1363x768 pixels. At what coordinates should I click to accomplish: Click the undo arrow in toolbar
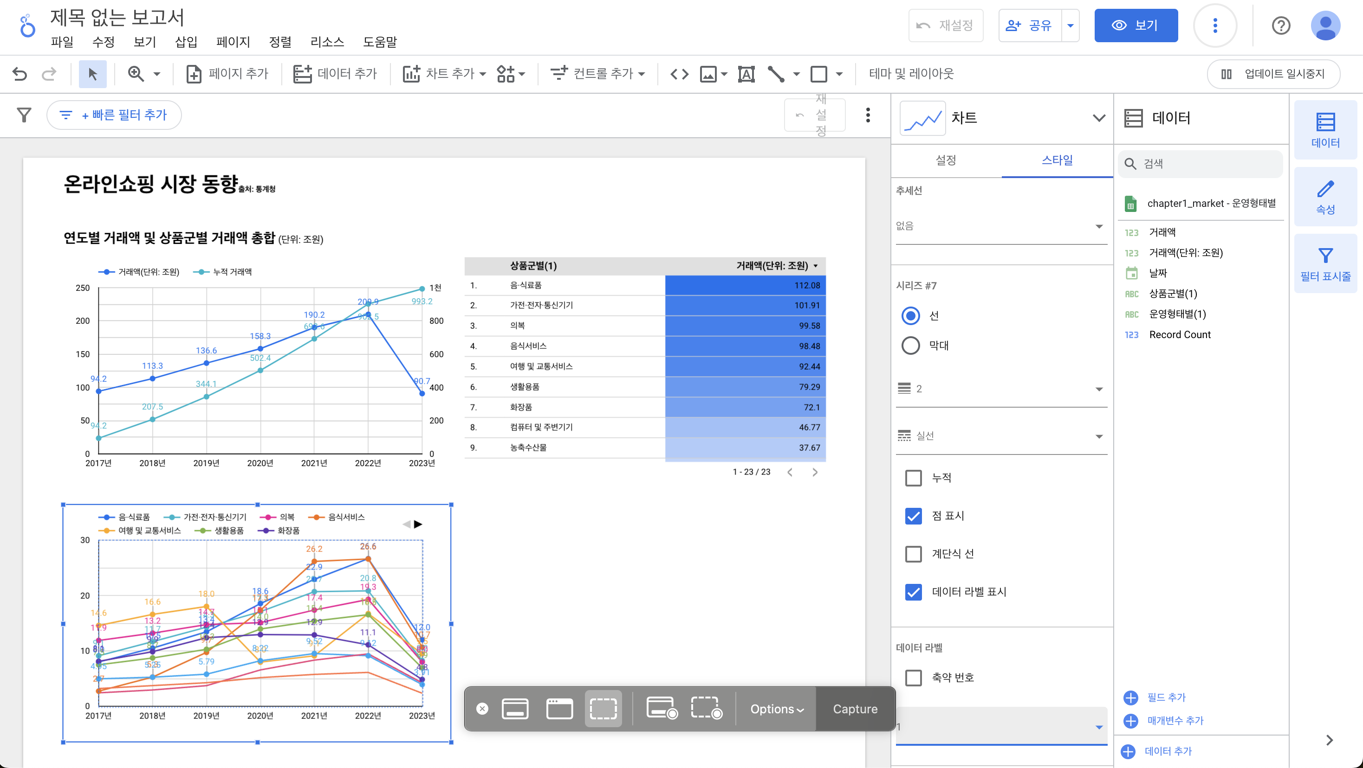pyautogui.click(x=19, y=73)
